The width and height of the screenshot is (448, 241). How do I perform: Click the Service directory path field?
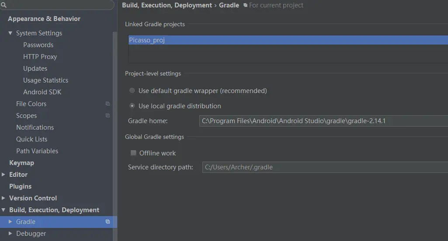coord(325,167)
